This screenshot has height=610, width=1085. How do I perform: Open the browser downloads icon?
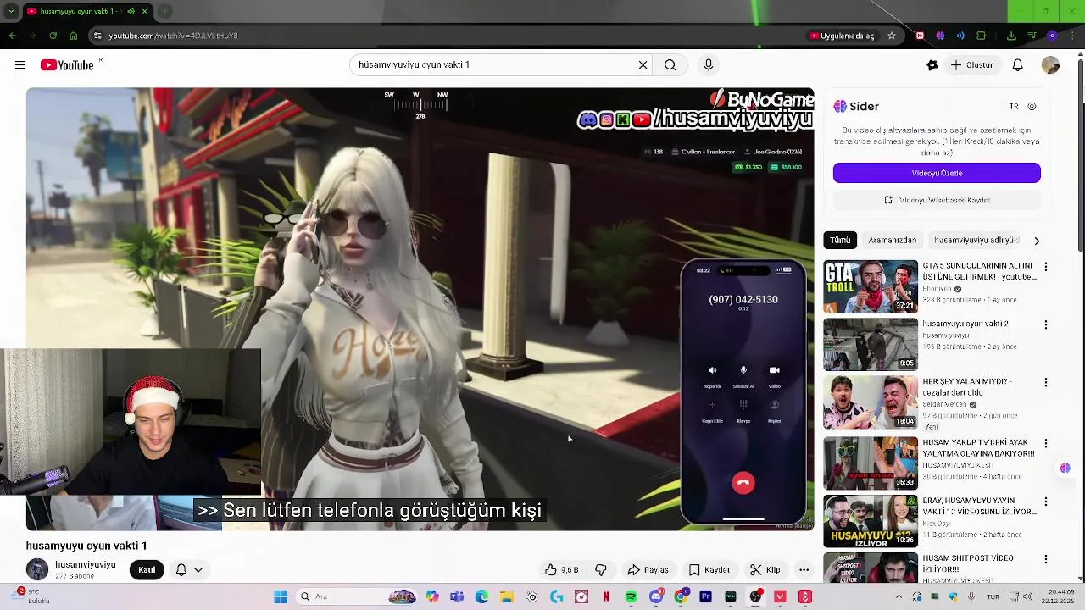(x=1011, y=36)
